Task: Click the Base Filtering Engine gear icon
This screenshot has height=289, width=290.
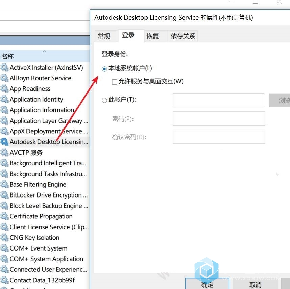Action: tap(4, 185)
